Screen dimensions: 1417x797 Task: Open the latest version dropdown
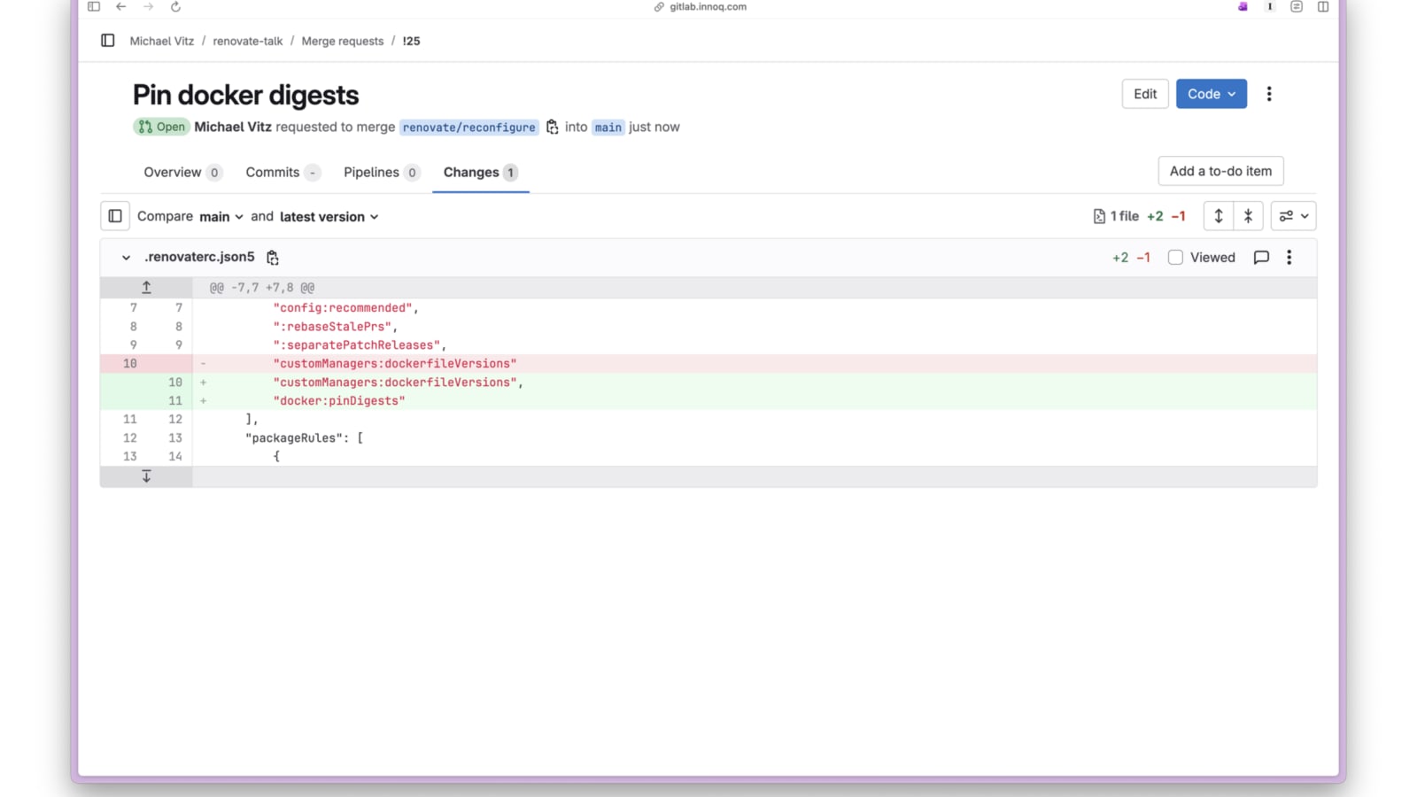[329, 217]
